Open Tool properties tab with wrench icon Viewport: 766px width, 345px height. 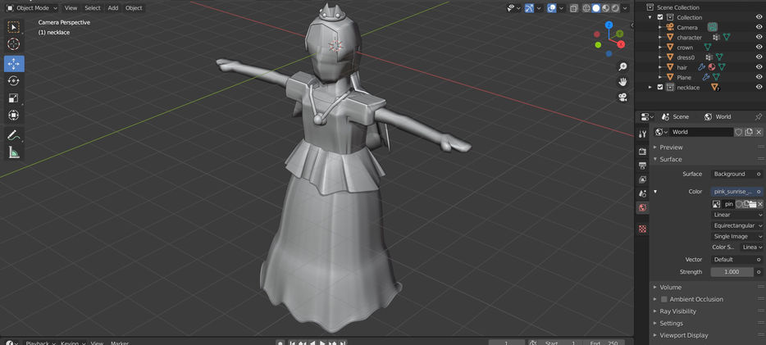(x=643, y=134)
